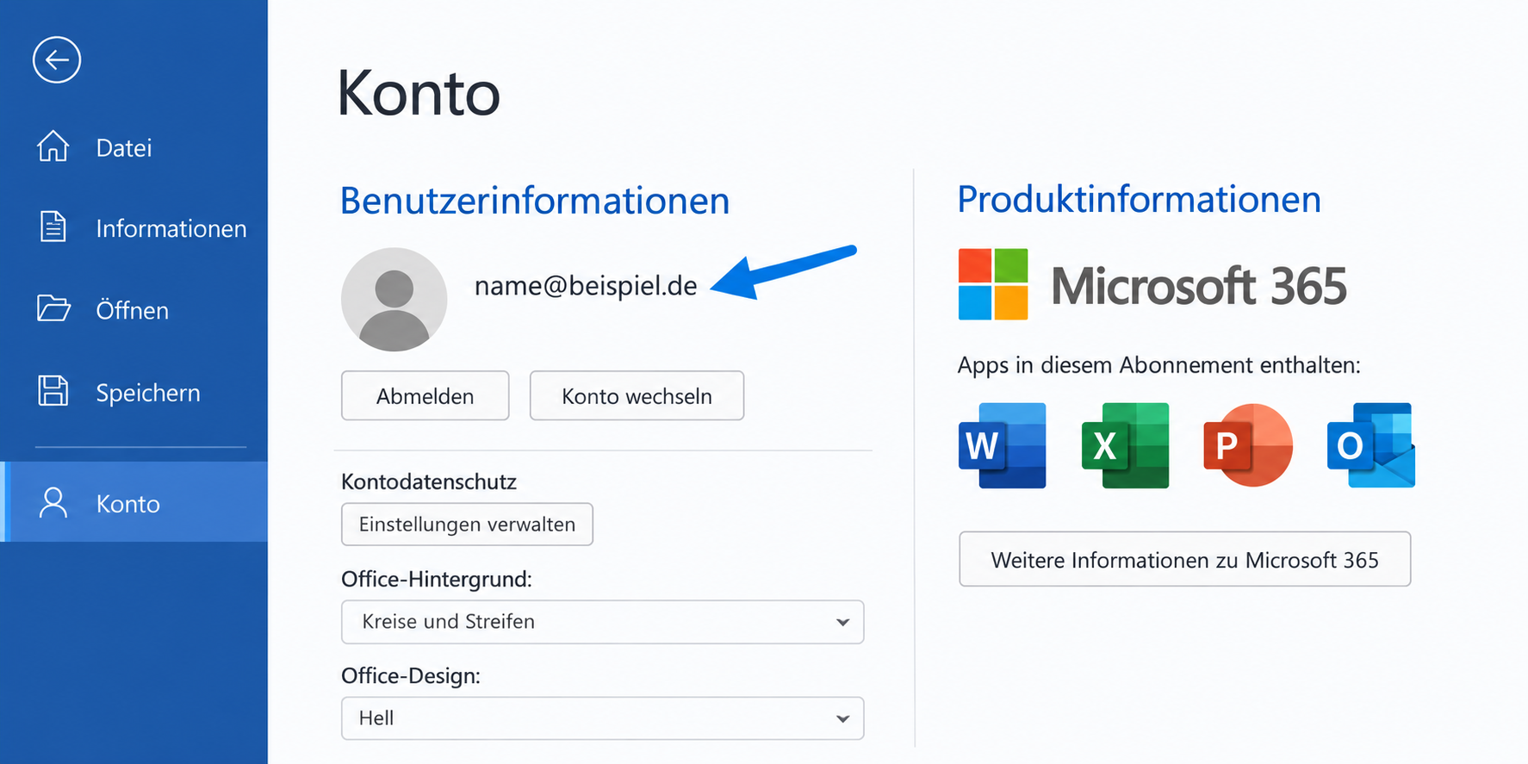
Task: Click the person icon beside Konto
Action: click(x=53, y=502)
